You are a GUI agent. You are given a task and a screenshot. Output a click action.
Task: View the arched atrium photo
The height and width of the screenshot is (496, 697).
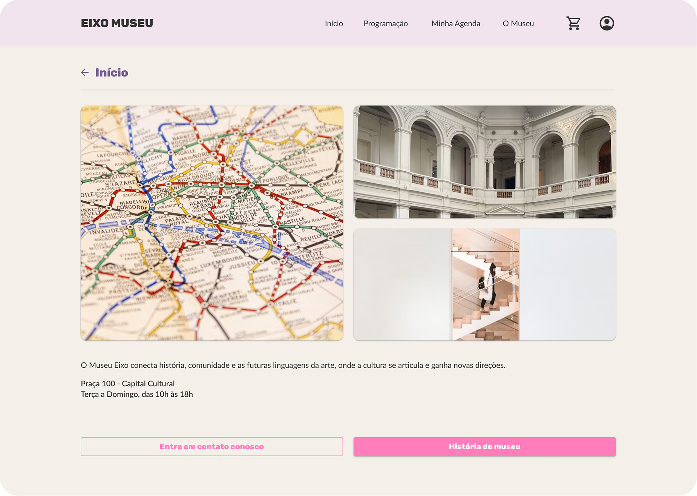(484, 161)
